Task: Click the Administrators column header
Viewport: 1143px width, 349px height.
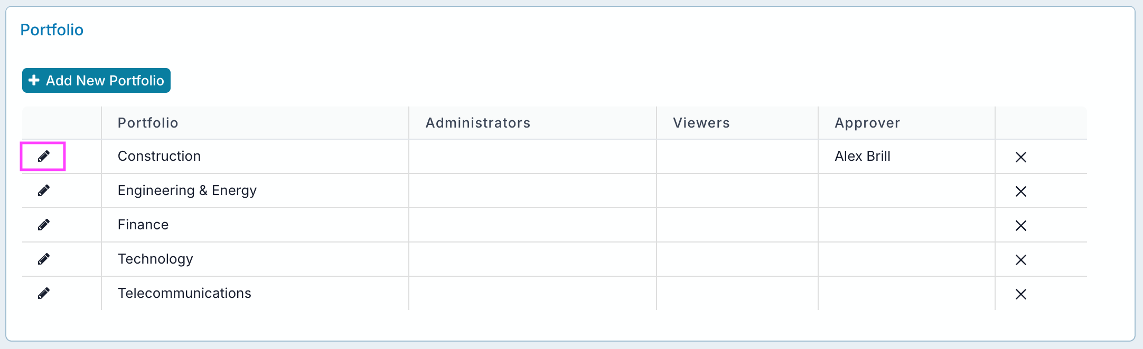Action: (477, 123)
